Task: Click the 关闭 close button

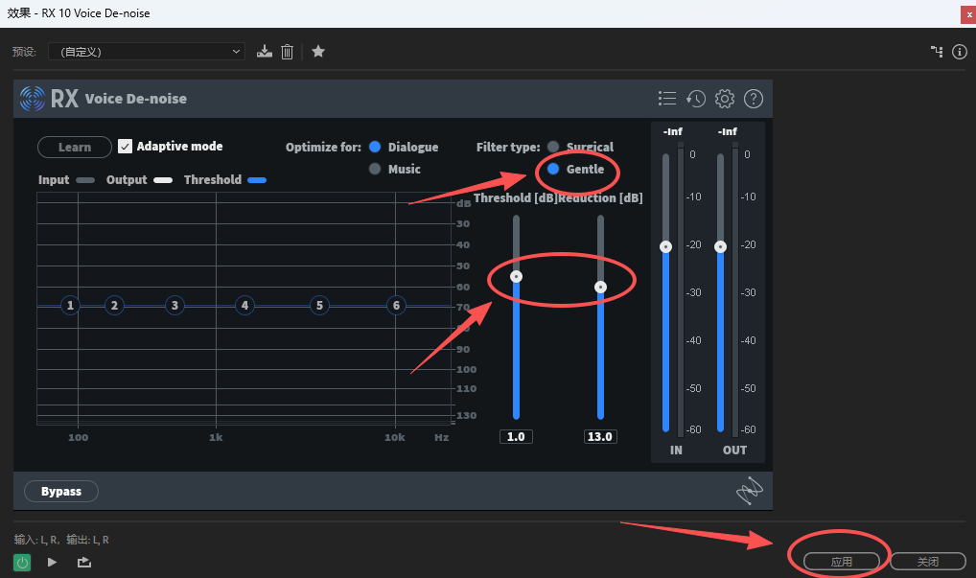Action: [x=927, y=562]
